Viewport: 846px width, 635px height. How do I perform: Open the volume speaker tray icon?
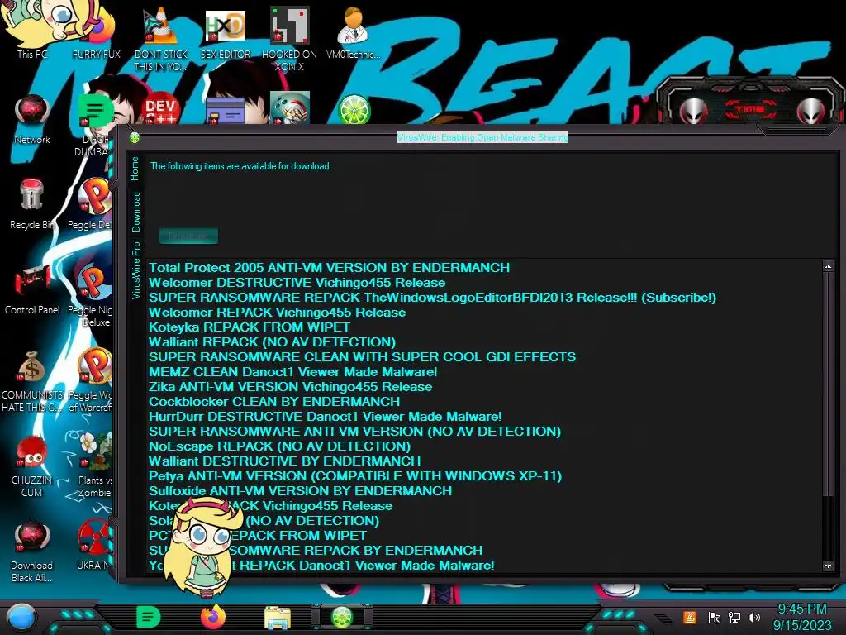pyautogui.click(x=754, y=617)
